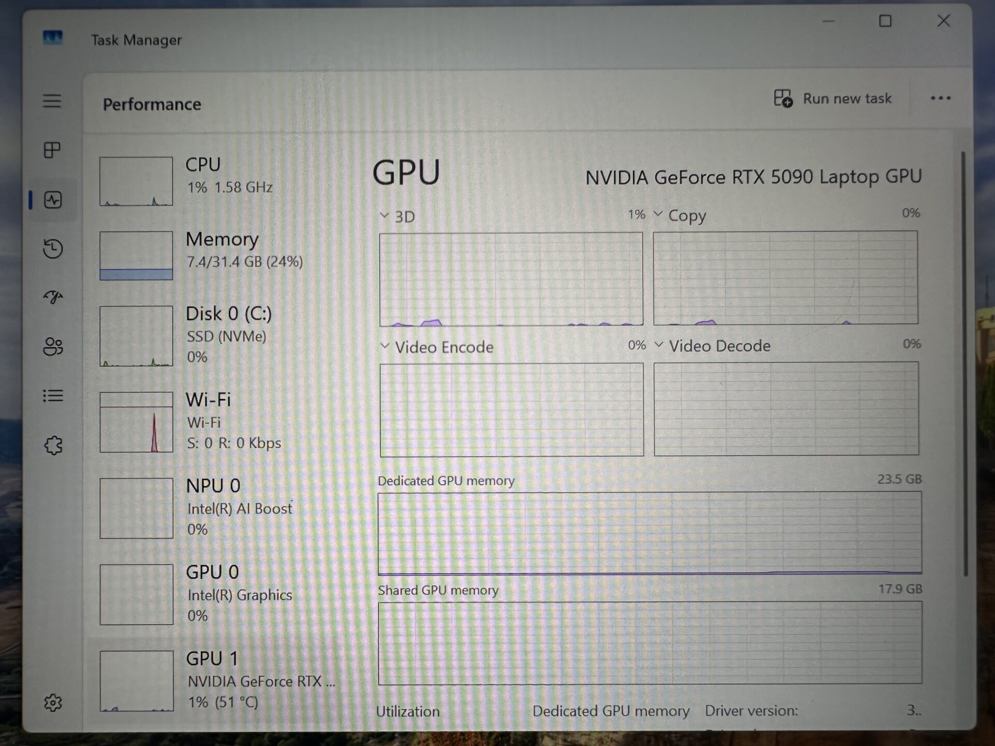Image resolution: width=995 pixels, height=746 pixels.
Task: Open the Startup apps page icon
Action: [x=53, y=297]
